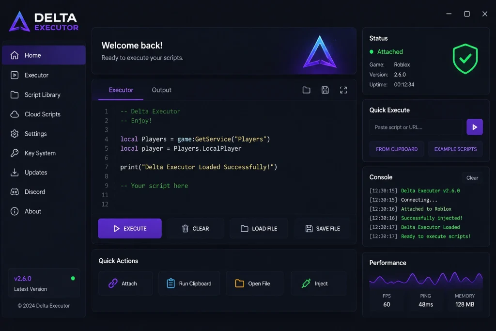Click the Uptime 00:12:34 value
The image size is (496, 331).
tap(404, 84)
